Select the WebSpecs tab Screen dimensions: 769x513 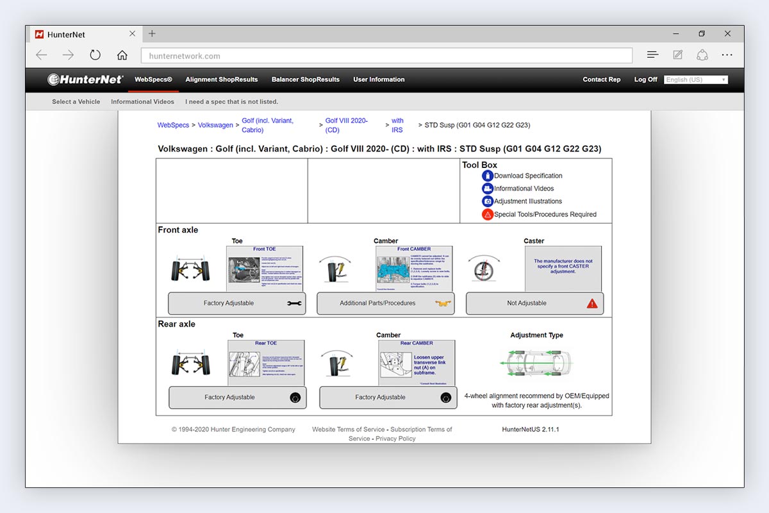coord(153,80)
